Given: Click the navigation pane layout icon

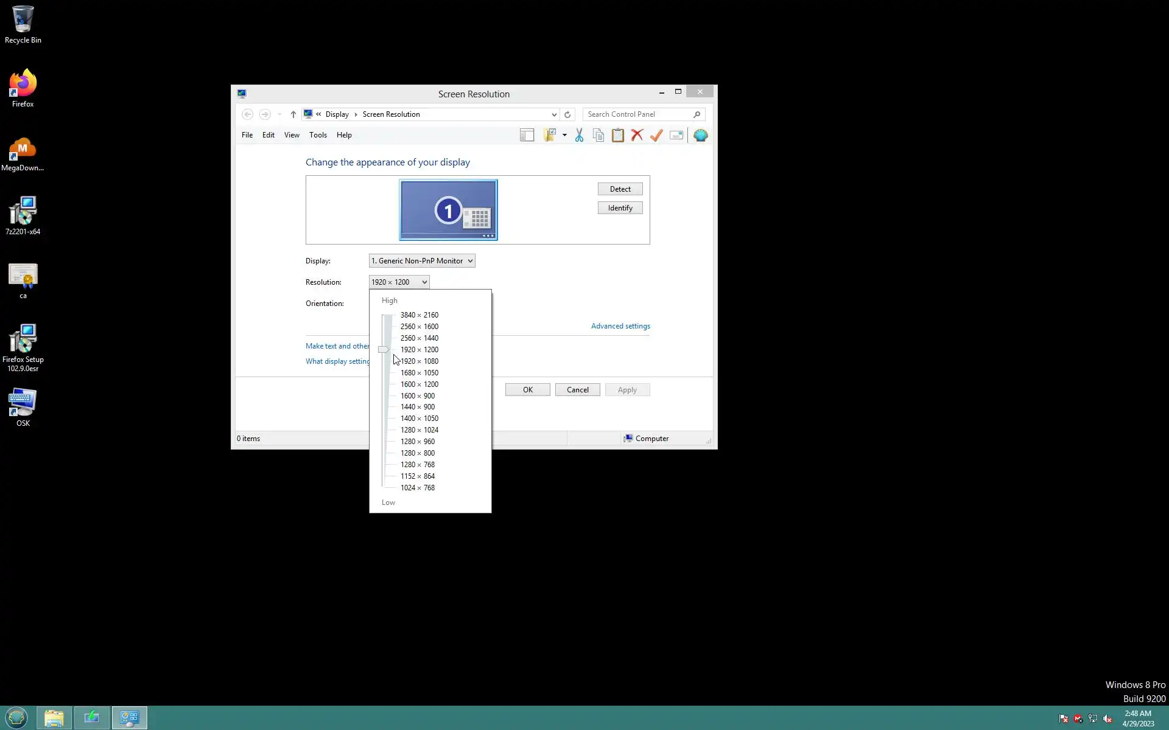Looking at the screenshot, I should pyautogui.click(x=527, y=135).
